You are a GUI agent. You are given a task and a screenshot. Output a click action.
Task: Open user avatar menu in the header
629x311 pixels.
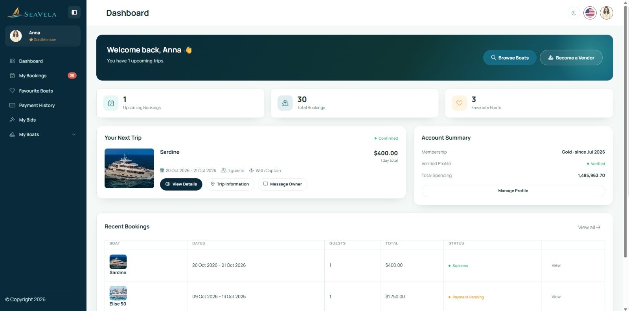tap(606, 13)
